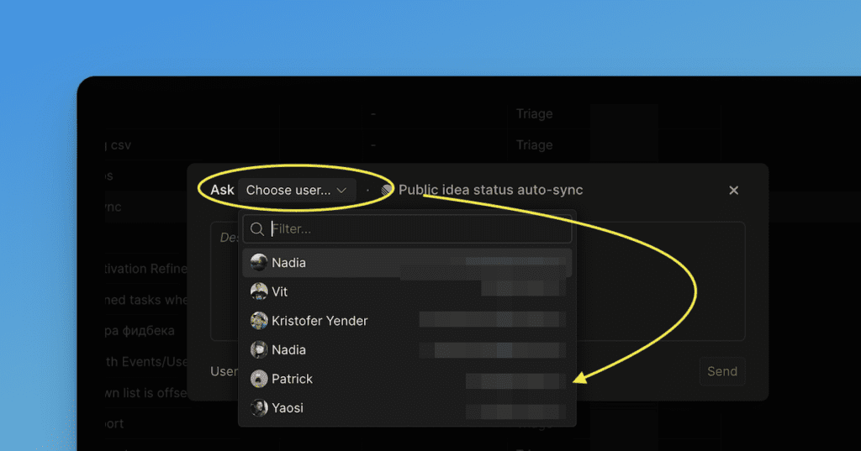The image size is (861, 451).
Task: Select Kristofer Yender from the list
Action: click(320, 321)
